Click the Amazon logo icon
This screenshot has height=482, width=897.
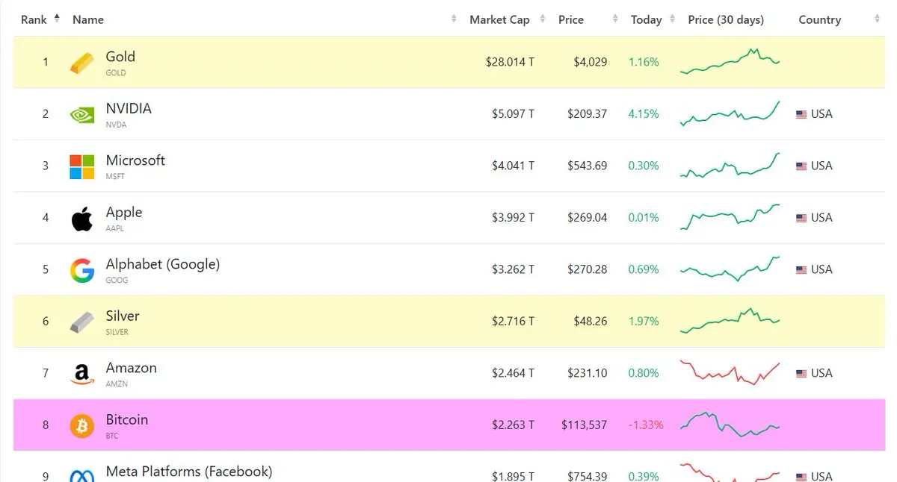click(82, 374)
